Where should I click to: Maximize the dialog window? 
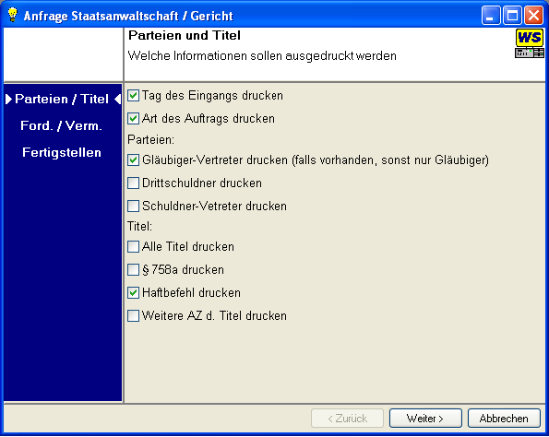point(512,16)
